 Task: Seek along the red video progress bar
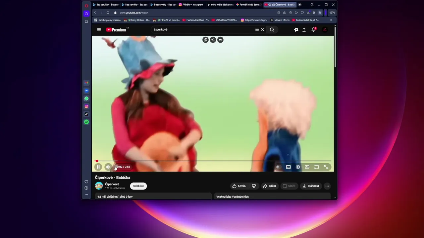point(213,161)
